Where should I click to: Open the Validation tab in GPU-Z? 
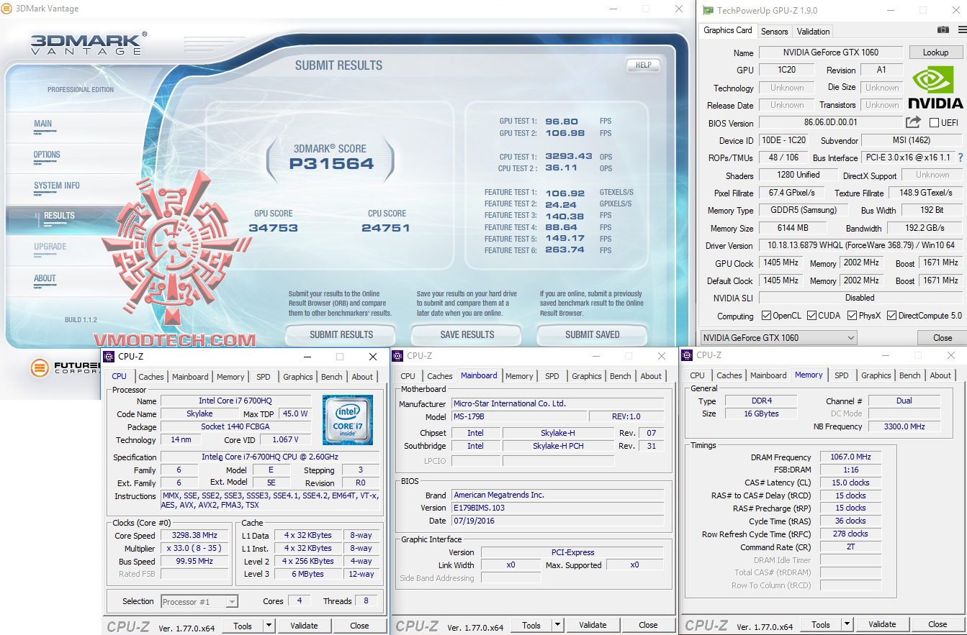[x=814, y=32]
